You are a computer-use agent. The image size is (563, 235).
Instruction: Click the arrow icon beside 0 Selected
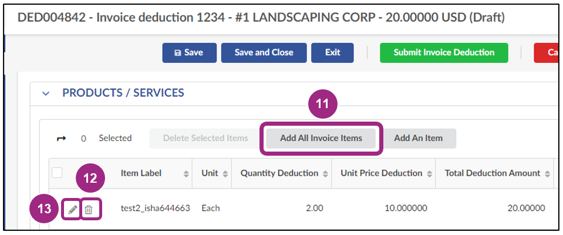[x=61, y=139]
